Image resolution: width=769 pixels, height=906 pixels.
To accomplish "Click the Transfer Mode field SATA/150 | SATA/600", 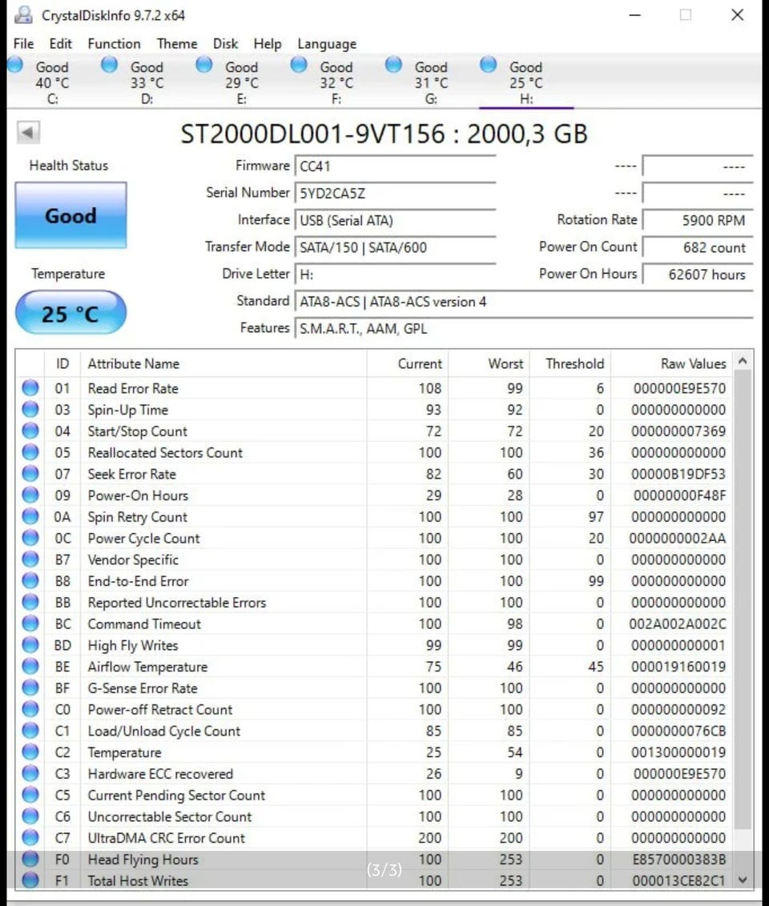I will (396, 248).
